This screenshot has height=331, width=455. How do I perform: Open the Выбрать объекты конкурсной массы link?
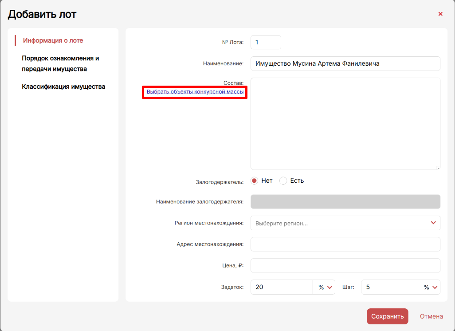[195, 91]
